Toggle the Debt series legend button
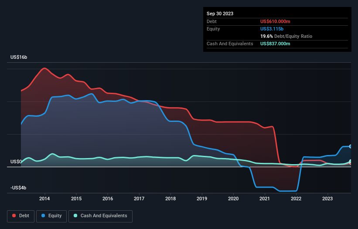 coord(21,216)
